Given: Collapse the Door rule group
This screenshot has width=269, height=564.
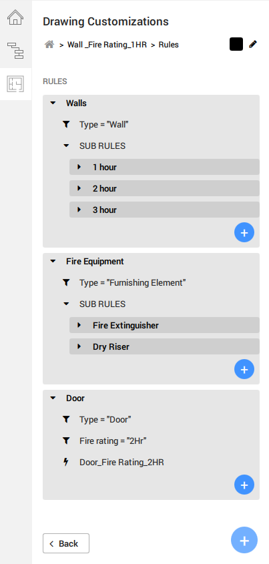Looking at the screenshot, I should [53, 398].
